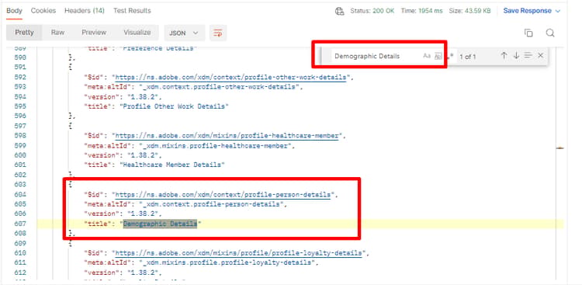Click the search magnifier icon

pyautogui.click(x=550, y=33)
